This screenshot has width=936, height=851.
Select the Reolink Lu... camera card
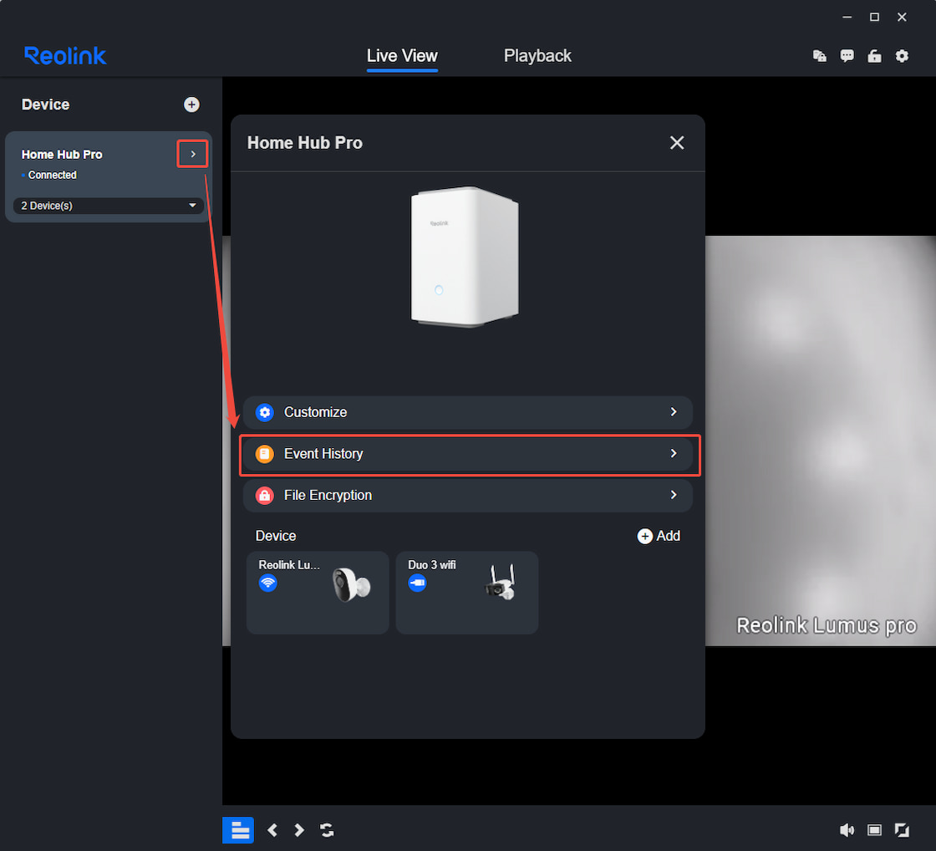pos(318,593)
